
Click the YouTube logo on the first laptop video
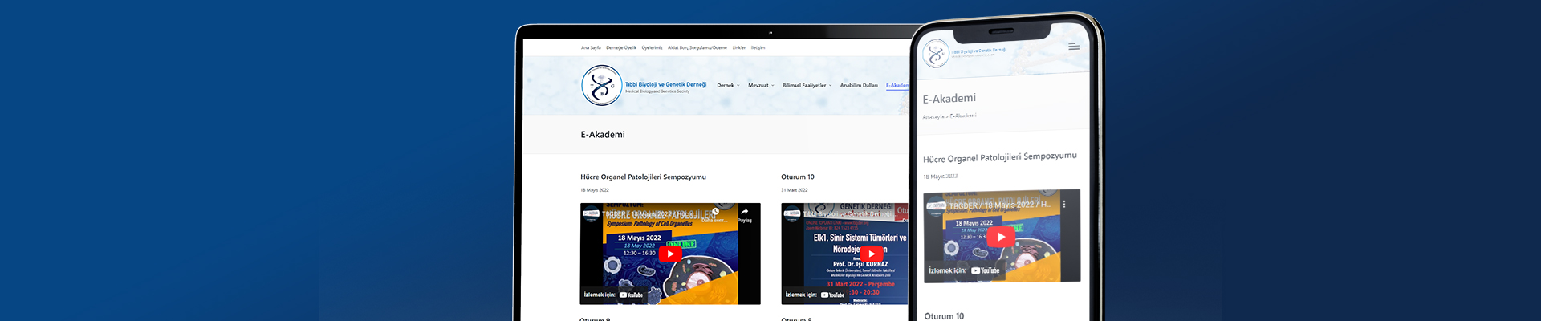click(x=631, y=295)
